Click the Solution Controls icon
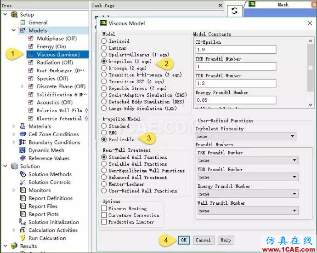The width and height of the screenshot is (317, 253). [x=23, y=182]
